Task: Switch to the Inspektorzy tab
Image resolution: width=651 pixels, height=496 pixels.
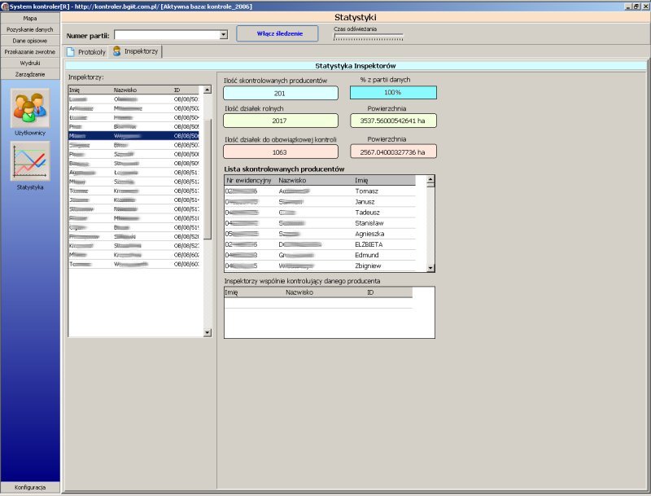Action: 135,51
